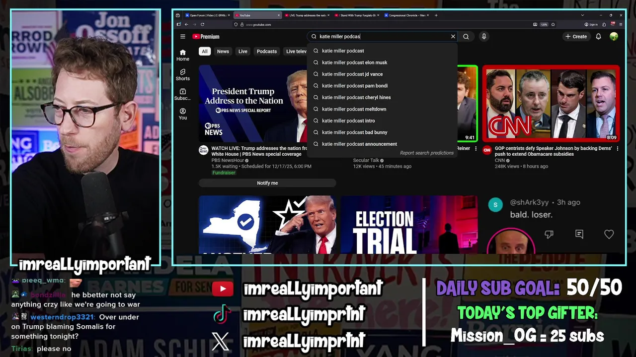Image resolution: width=636 pixels, height=357 pixels.
Task: Open the YouTube hamburger guide menu
Action: pyautogui.click(x=183, y=36)
